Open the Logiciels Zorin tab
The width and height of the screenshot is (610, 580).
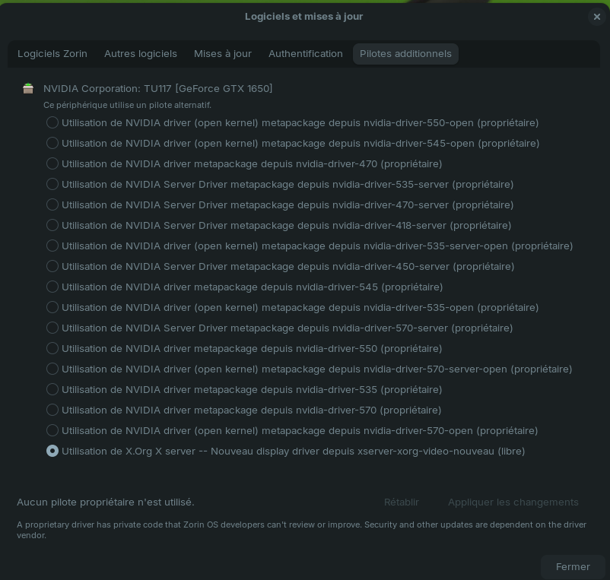[52, 54]
